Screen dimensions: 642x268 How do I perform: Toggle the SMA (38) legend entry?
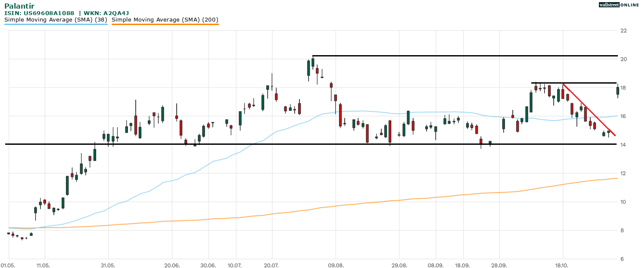click(x=56, y=19)
